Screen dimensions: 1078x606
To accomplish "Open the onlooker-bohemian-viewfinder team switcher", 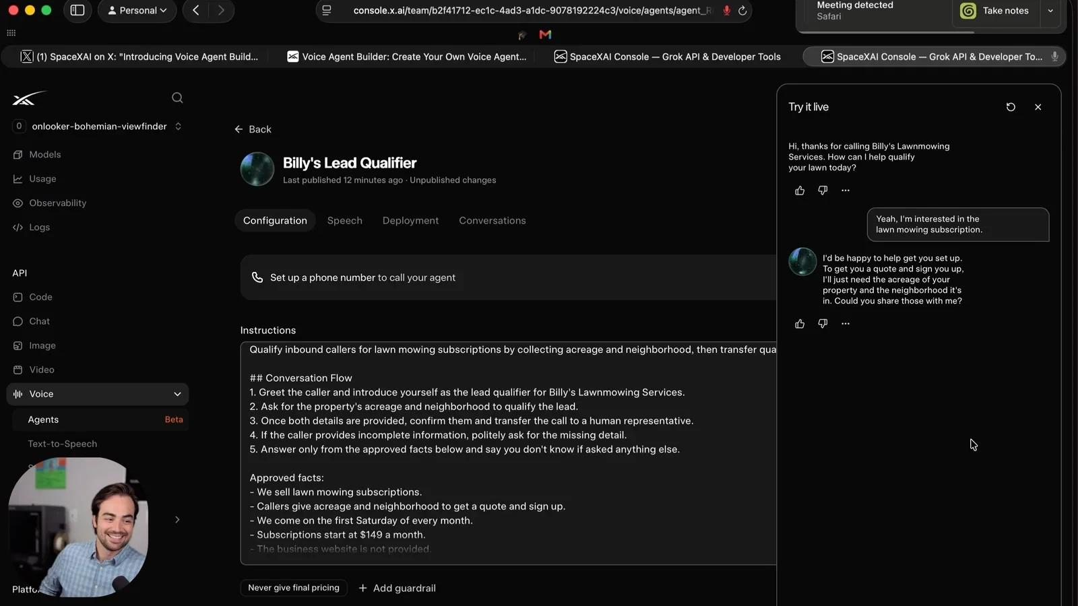I will coord(98,127).
